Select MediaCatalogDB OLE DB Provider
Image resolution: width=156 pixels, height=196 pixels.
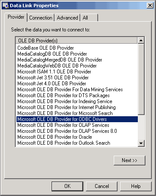pos(77,54)
